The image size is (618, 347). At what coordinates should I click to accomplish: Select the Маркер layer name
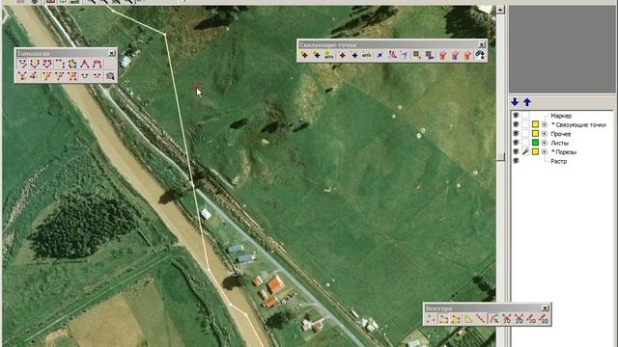coord(561,116)
